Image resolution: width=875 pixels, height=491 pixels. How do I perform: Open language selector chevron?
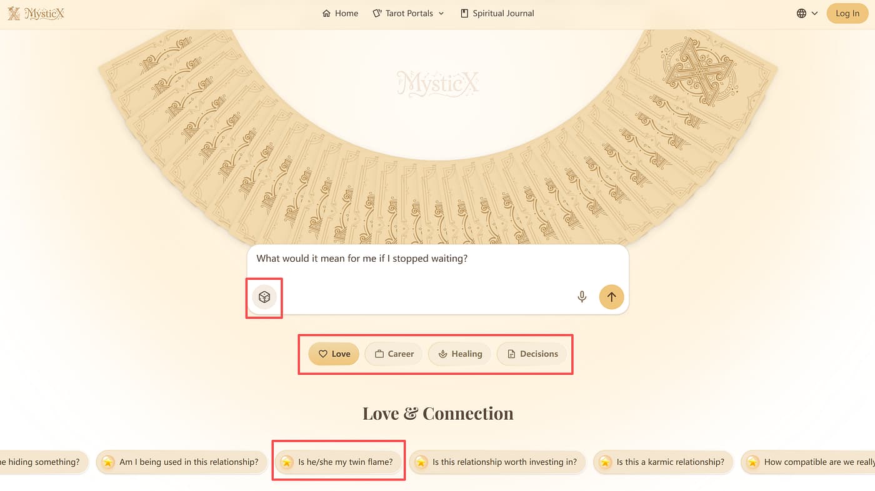pos(814,13)
